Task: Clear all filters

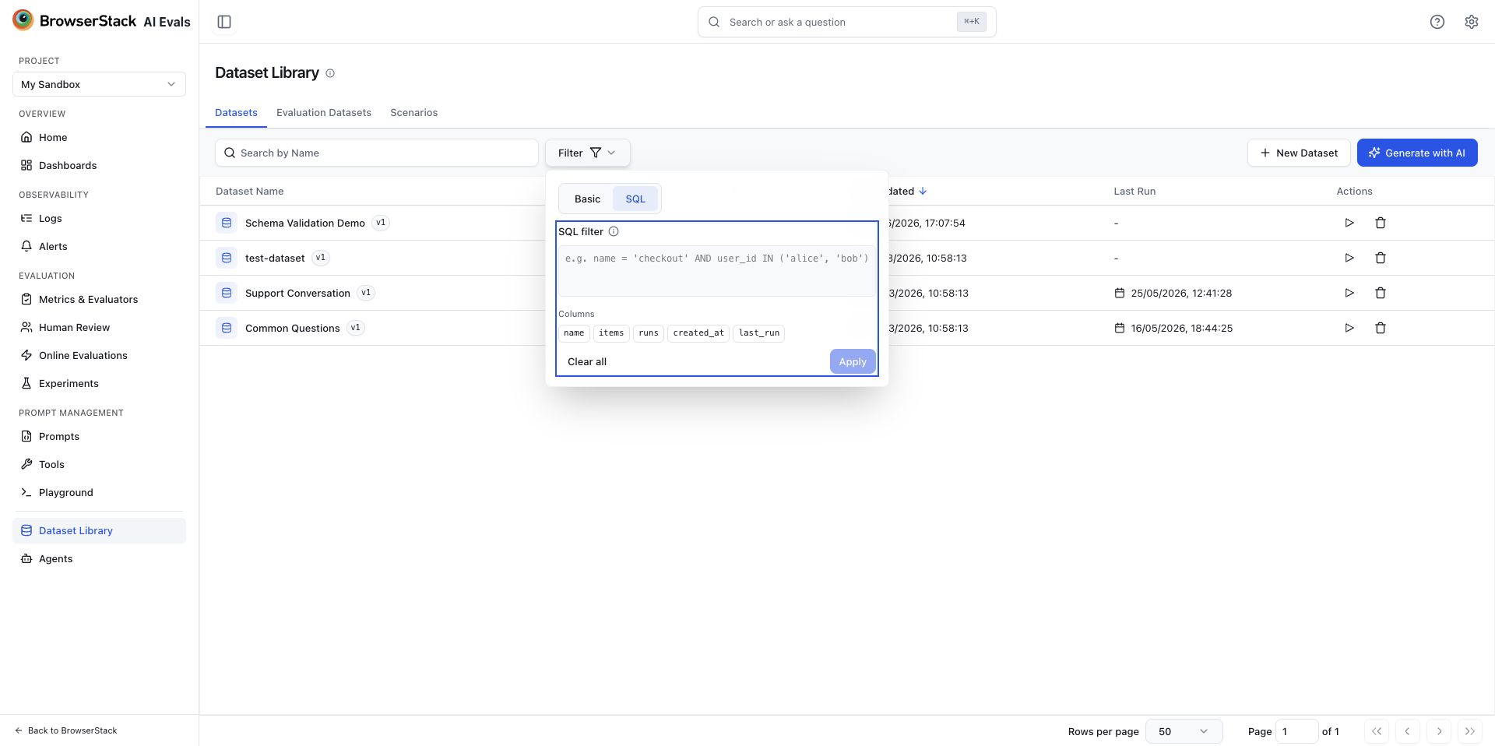Action: click(587, 361)
